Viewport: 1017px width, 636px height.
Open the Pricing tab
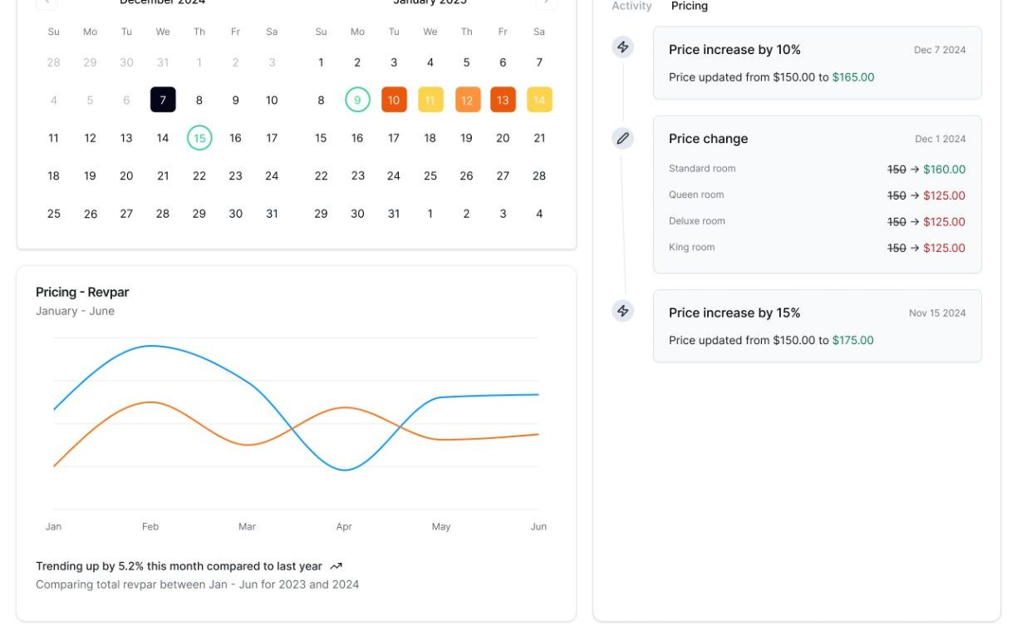pos(690,6)
